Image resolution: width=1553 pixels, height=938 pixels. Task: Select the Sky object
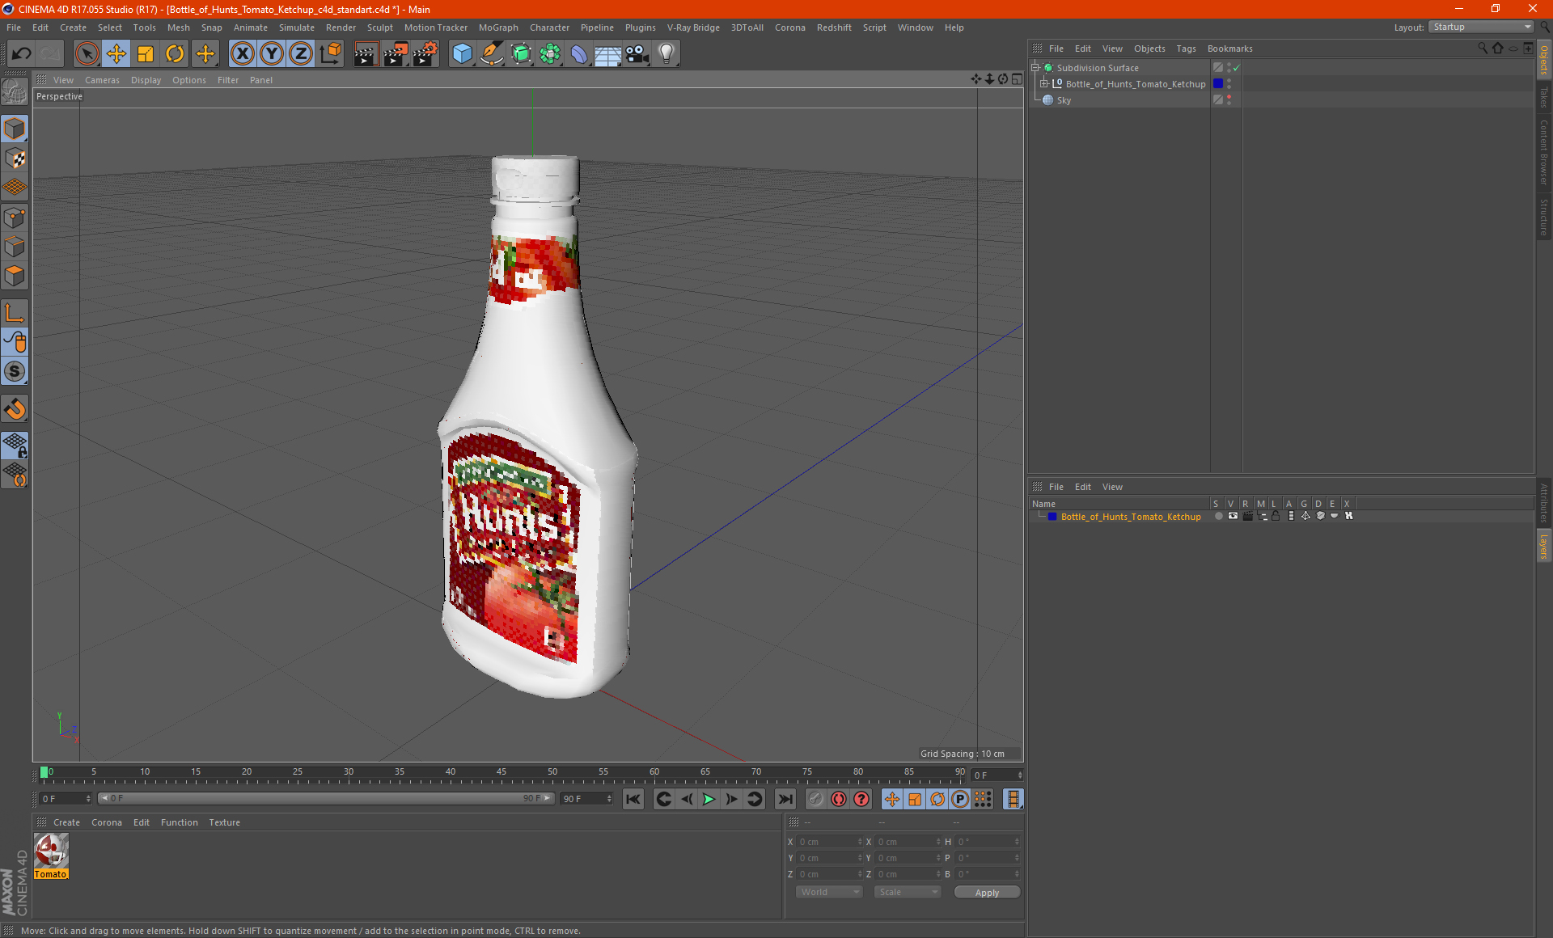tap(1064, 100)
